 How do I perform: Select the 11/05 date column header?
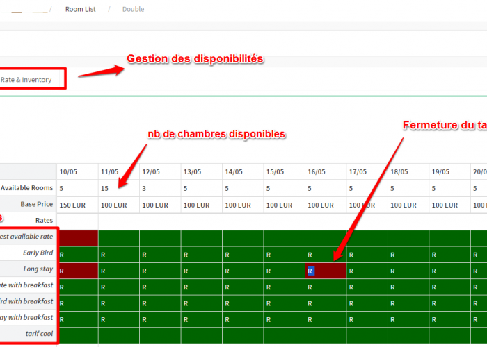tap(119, 171)
